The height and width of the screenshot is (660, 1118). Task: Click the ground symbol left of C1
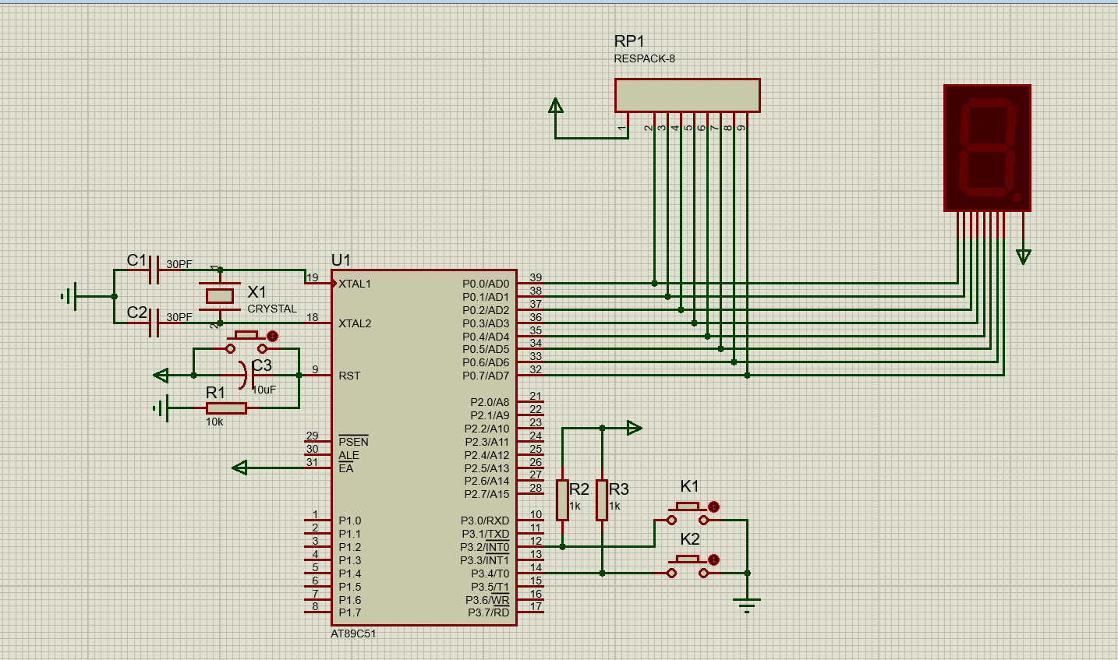69,296
